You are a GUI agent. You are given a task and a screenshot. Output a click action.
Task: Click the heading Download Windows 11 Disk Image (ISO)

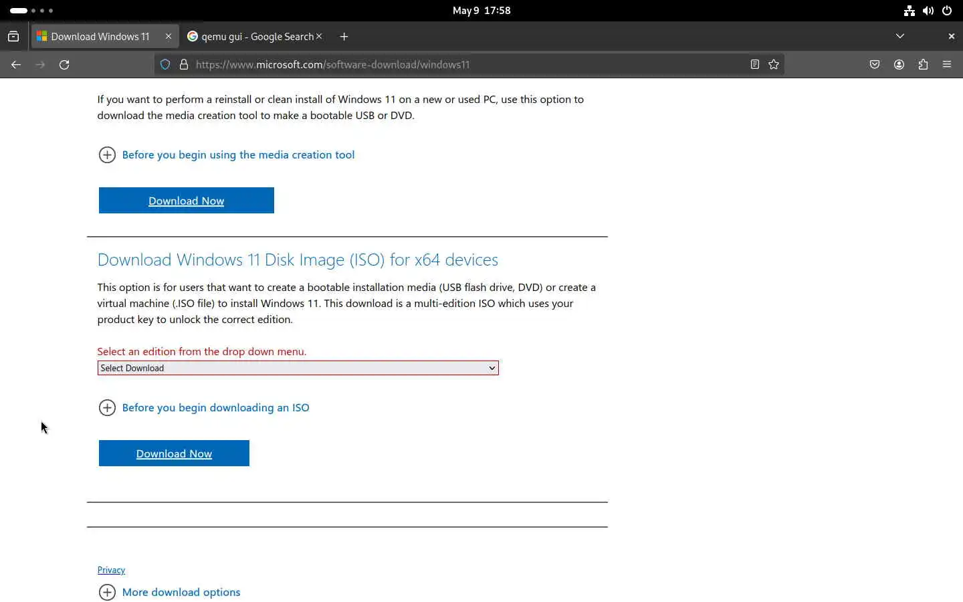tap(298, 260)
